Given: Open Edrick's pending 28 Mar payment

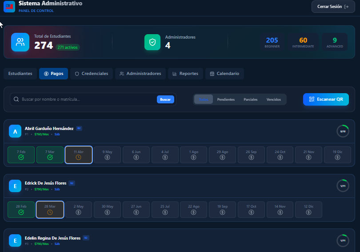Looking at the screenshot, I should [50, 209].
